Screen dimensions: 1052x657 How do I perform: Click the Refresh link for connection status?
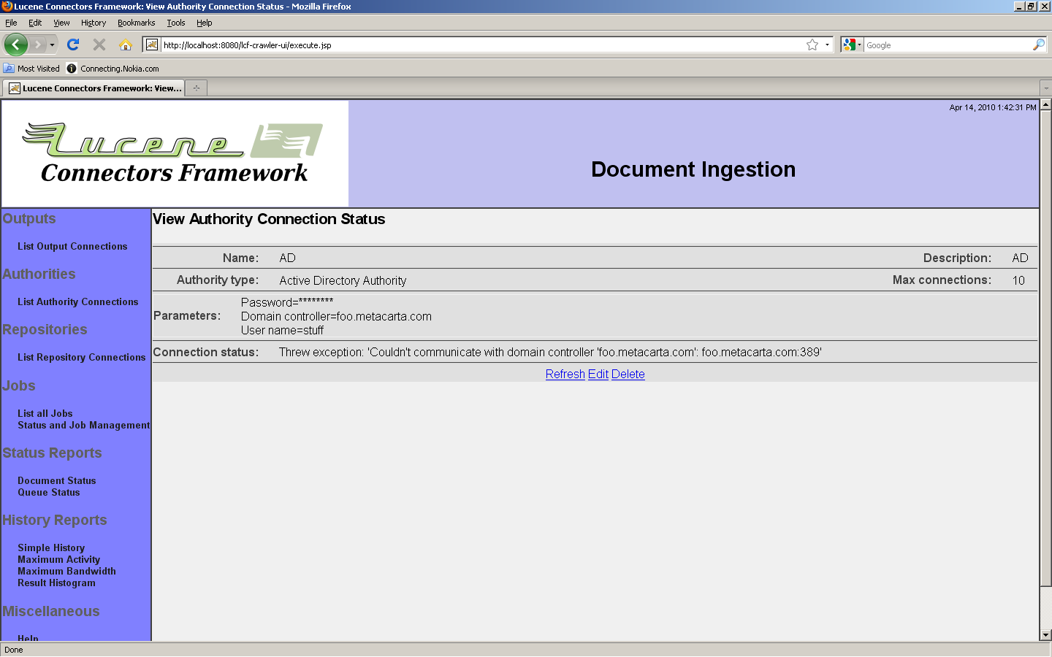(x=565, y=374)
